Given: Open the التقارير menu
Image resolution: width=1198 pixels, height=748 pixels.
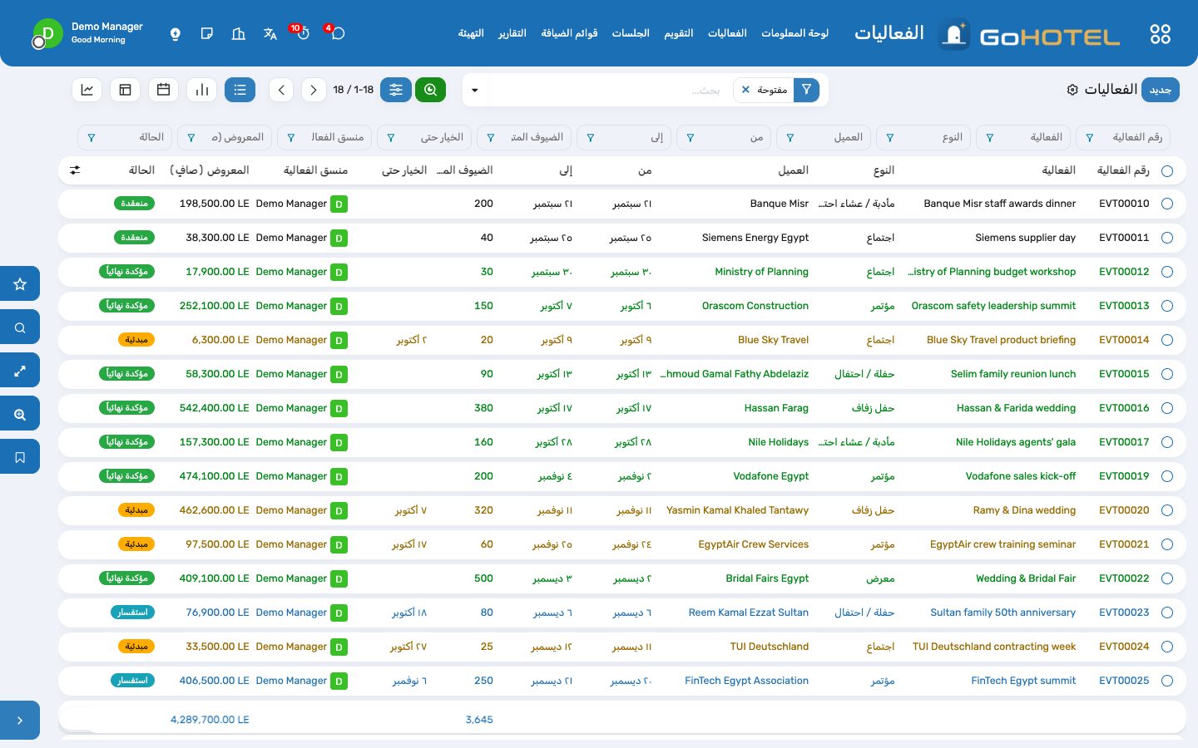Looking at the screenshot, I should click(x=512, y=33).
